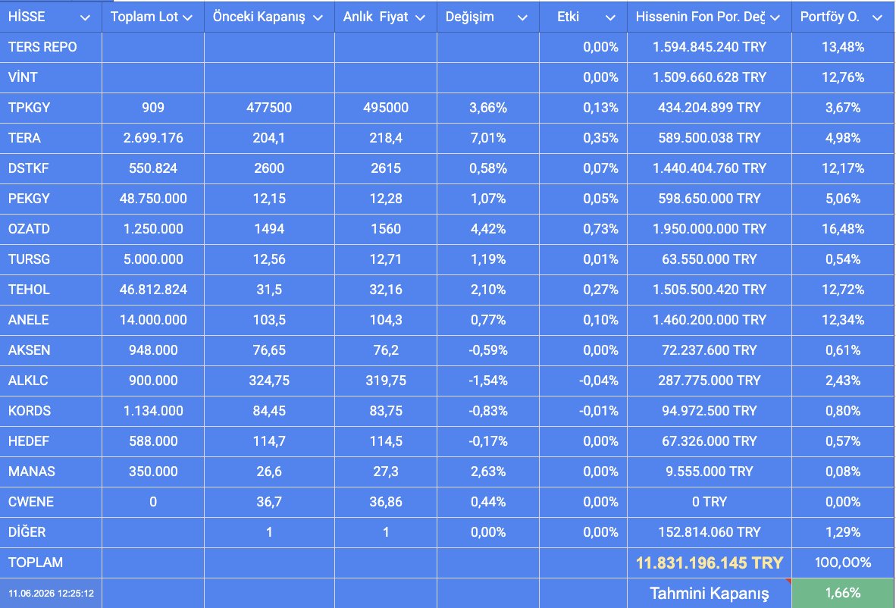Select ALKLC effect value -0,04%

[x=598, y=380]
